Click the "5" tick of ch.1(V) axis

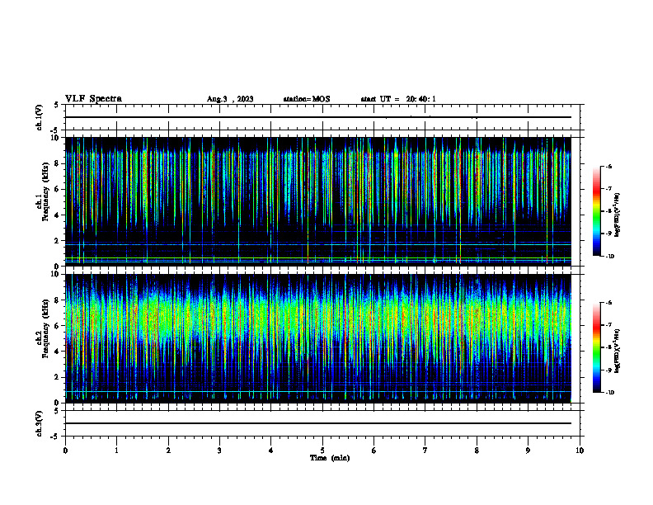click(57, 105)
